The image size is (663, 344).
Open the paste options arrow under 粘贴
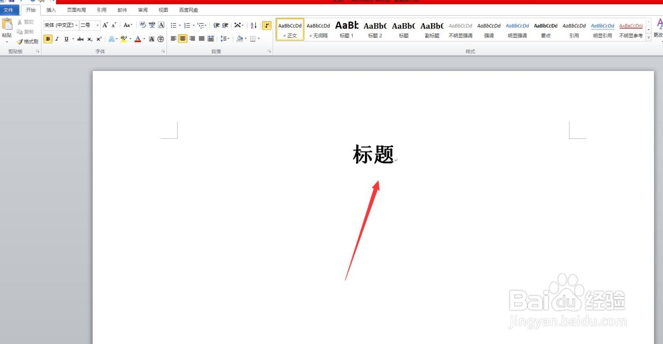click(7, 42)
